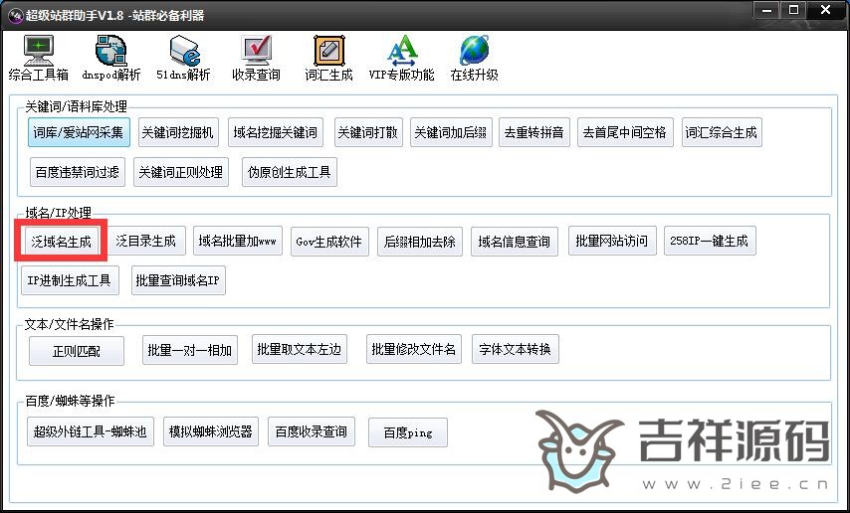The width and height of the screenshot is (850, 513).
Task: Launch 关键词挖掘机 tool
Action: click(x=178, y=132)
